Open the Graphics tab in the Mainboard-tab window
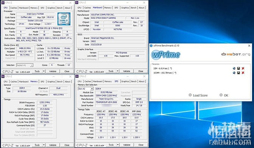The height and width of the screenshot is (148, 254). point(125,8)
